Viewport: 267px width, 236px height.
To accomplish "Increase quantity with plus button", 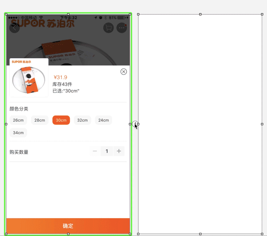I will [x=119, y=151].
